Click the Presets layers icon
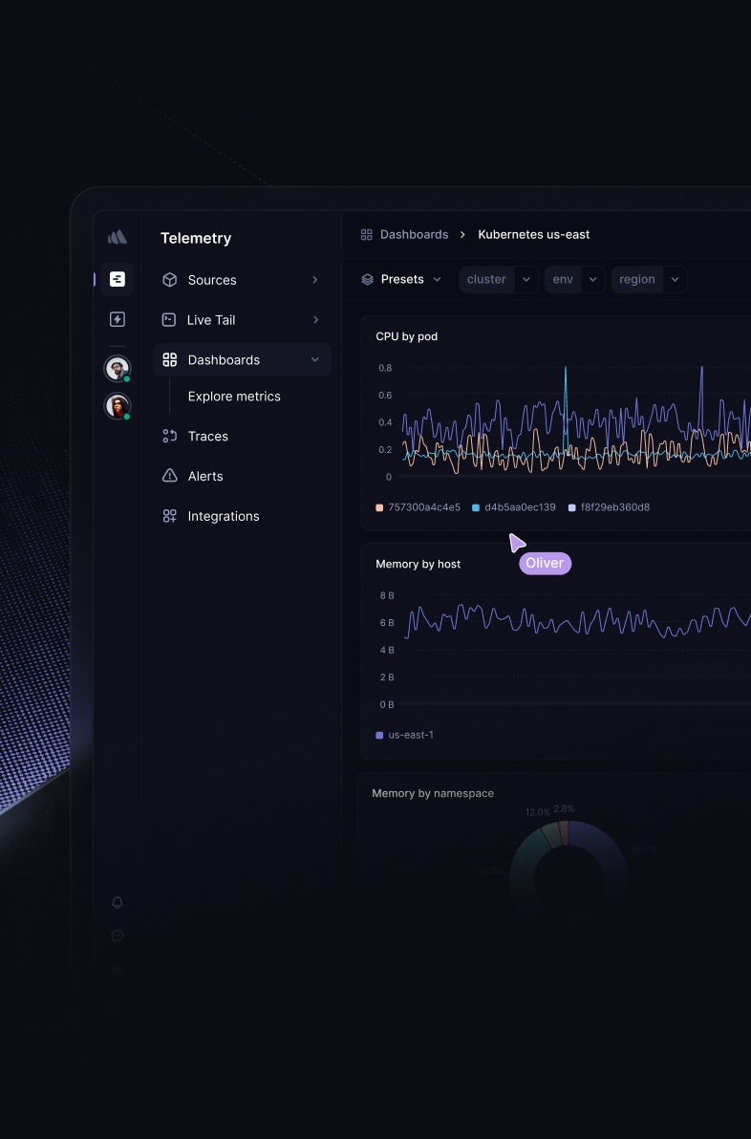The width and height of the screenshot is (751, 1139). [x=368, y=279]
